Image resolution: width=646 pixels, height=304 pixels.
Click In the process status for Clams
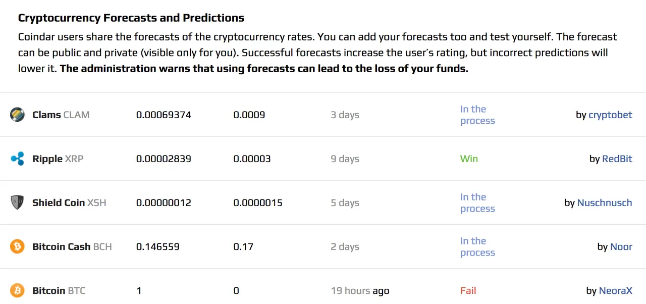point(477,115)
